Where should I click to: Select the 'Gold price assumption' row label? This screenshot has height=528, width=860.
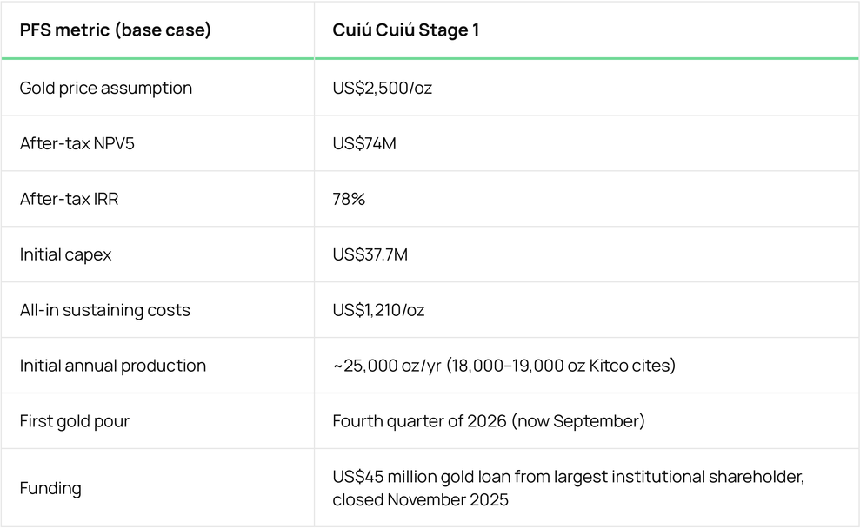point(106,89)
